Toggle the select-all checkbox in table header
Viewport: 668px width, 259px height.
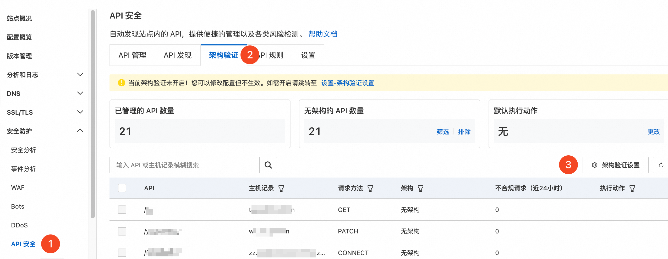point(122,188)
